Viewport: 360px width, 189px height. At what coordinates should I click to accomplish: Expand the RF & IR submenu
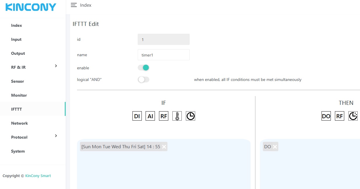point(56,66)
